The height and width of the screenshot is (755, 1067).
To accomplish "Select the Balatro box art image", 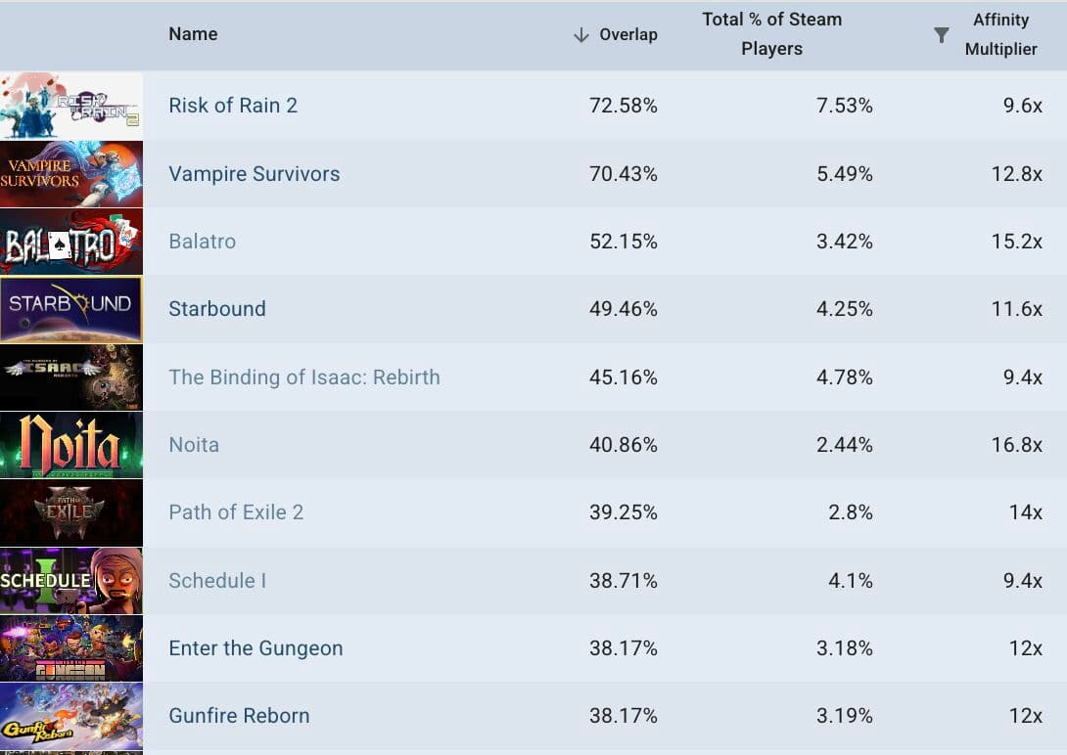I will [70, 242].
